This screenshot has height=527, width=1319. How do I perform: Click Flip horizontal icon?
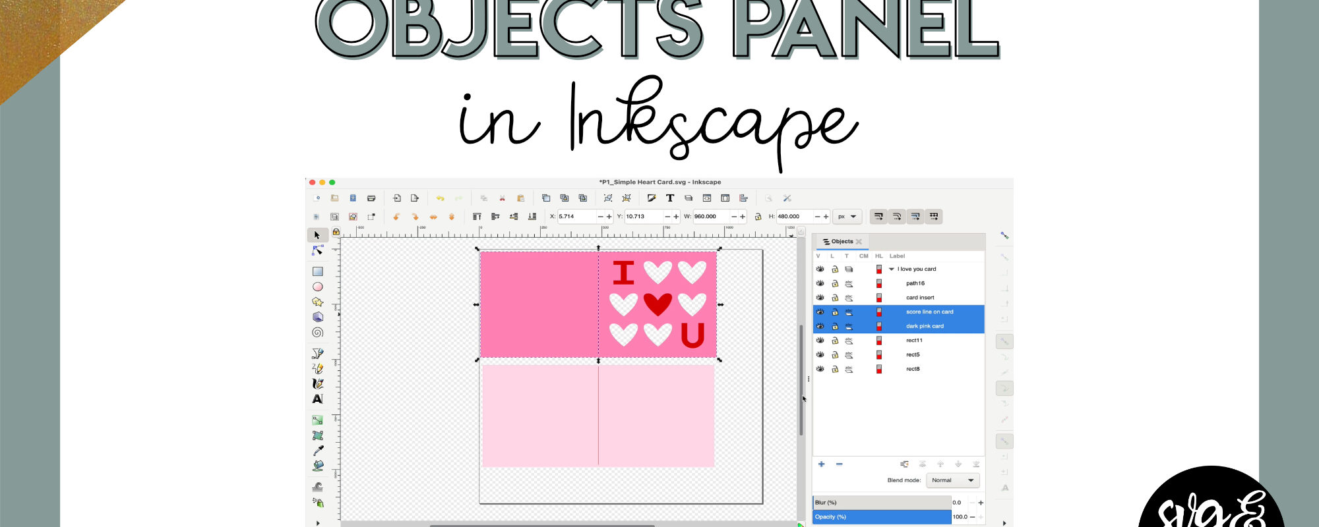pos(433,217)
